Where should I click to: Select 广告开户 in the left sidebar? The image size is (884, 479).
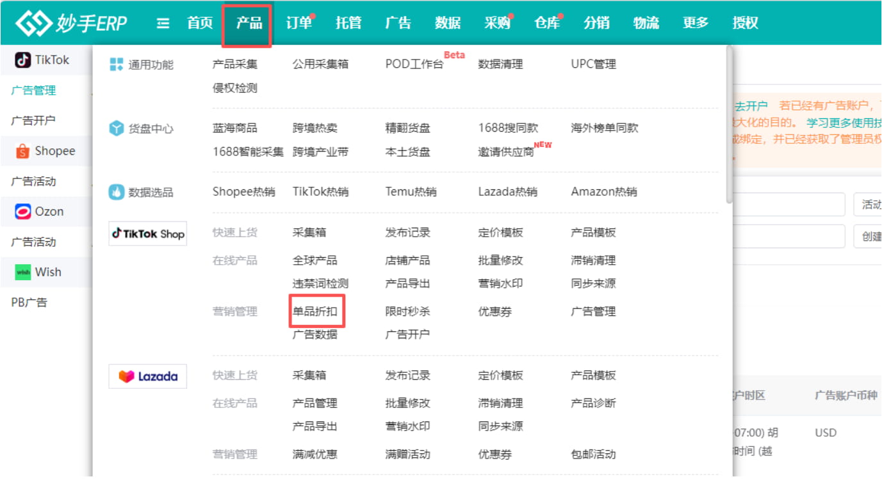(33, 121)
